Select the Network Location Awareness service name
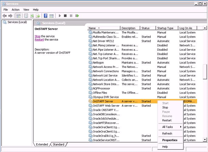The width and height of the screenshot is (208, 152). click(106, 80)
